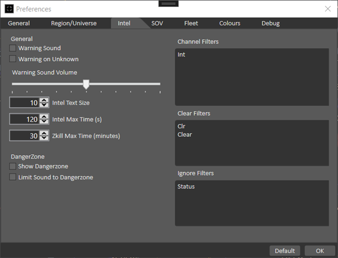Increase Intel Text Size with up arrow
The image size is (338, 258).
[x=44, y=100]
